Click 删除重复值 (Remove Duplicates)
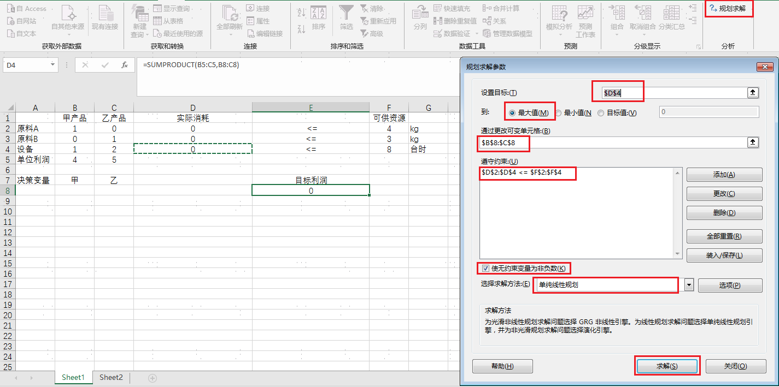 (455, 21)
